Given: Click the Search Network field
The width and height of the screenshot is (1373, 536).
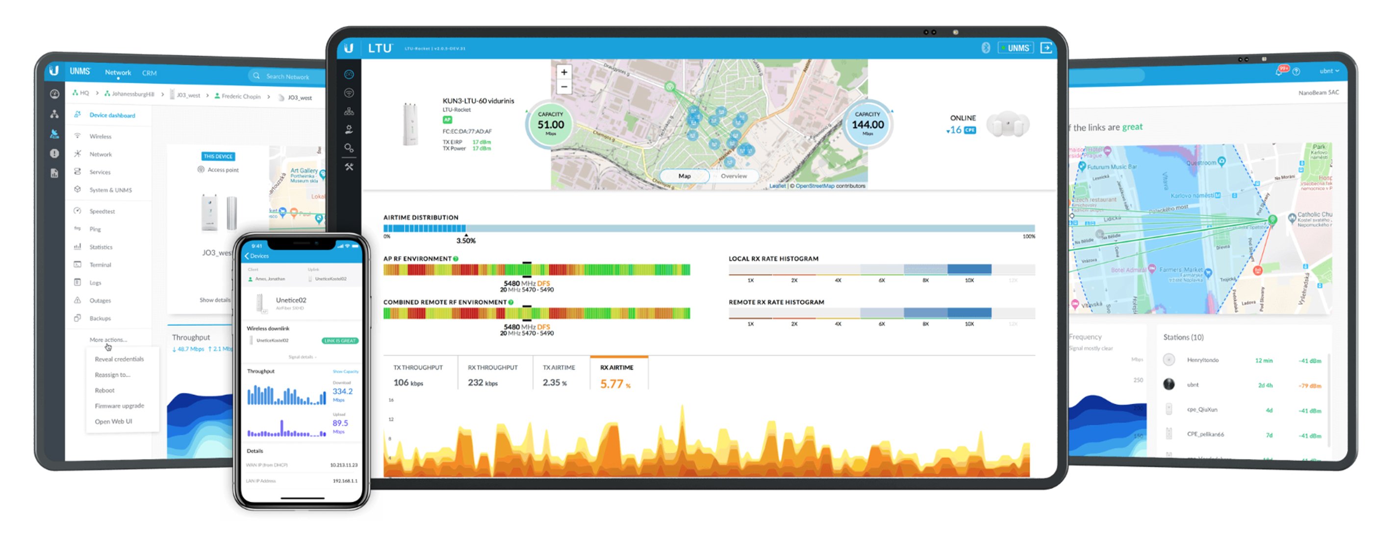Looking at the screenshot, I should (x=287, y=76).
